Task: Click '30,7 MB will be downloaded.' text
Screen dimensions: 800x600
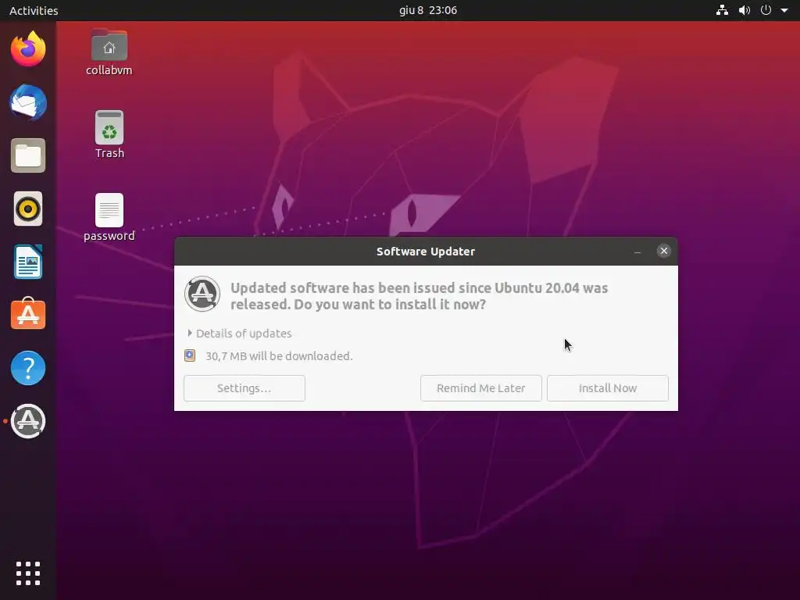Action: click(279, 356)
